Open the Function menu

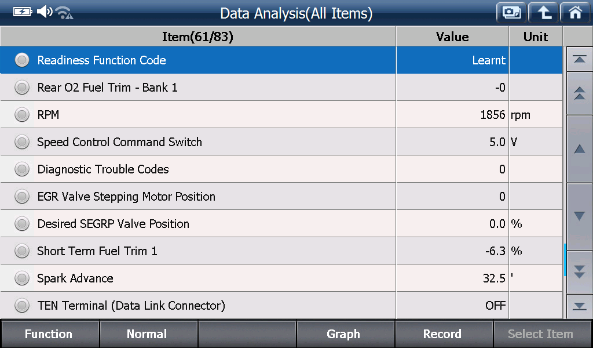point(49,333)
